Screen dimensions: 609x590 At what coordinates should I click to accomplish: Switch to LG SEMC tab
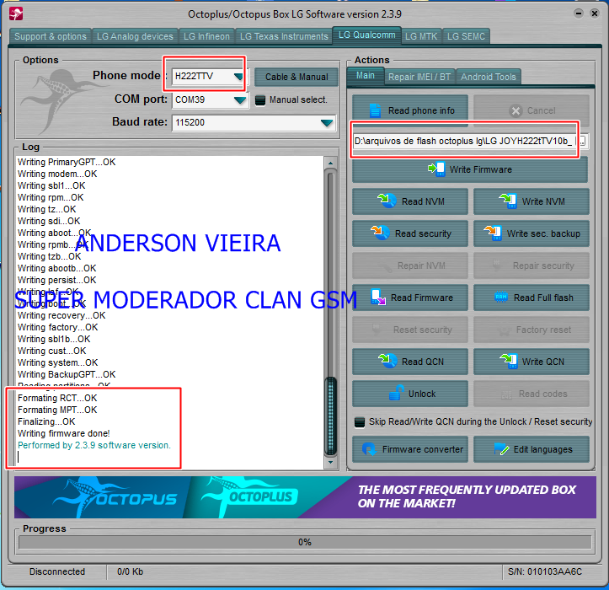pyautogui.click(x=466, y=36)
